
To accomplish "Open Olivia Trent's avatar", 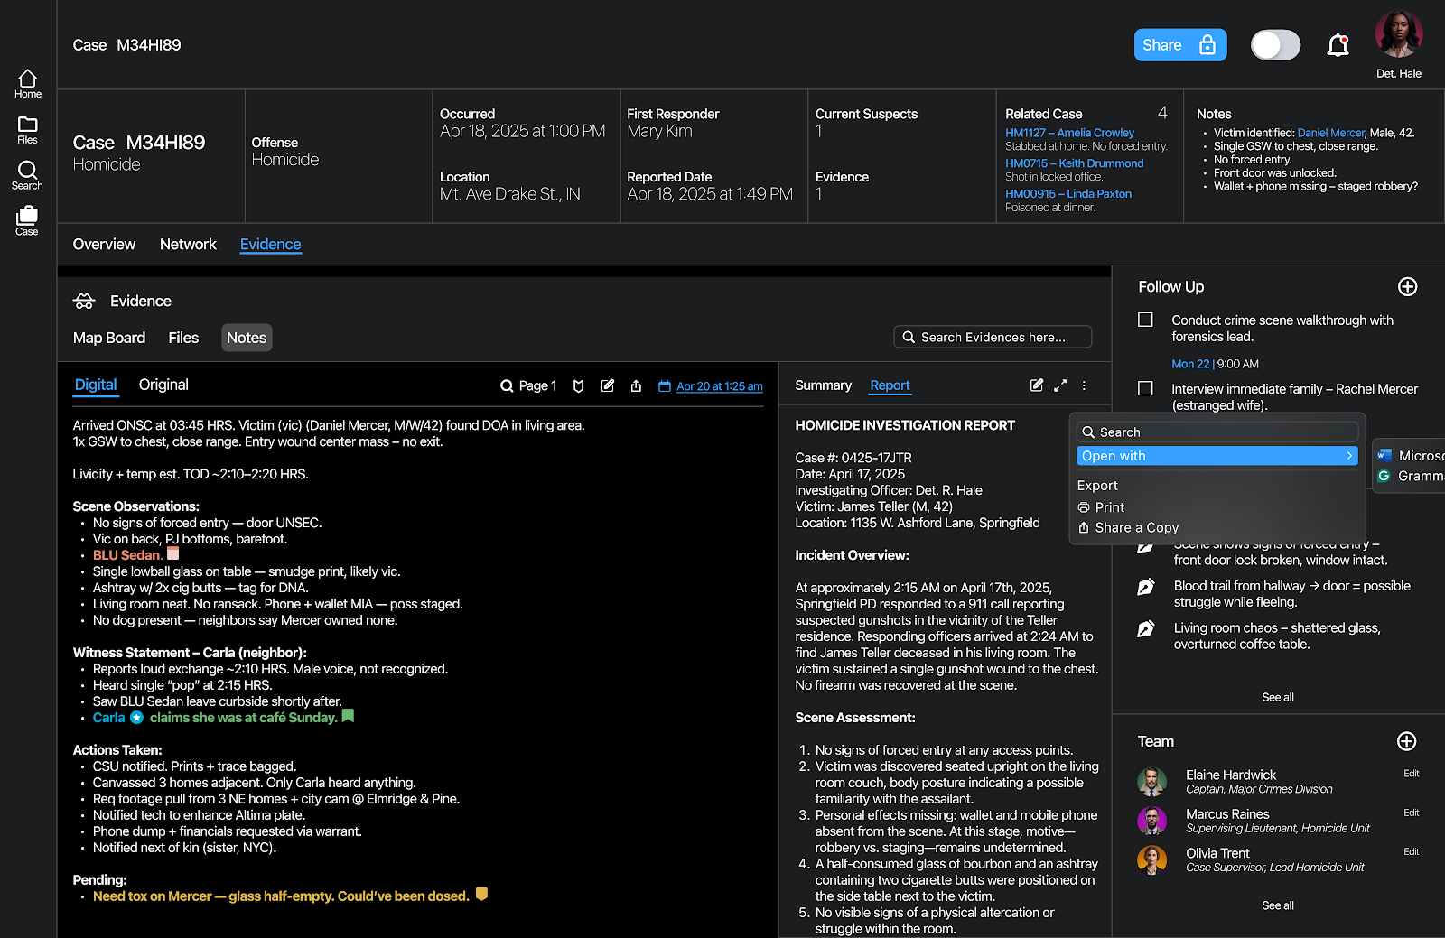I will [x=1151, y=859].
